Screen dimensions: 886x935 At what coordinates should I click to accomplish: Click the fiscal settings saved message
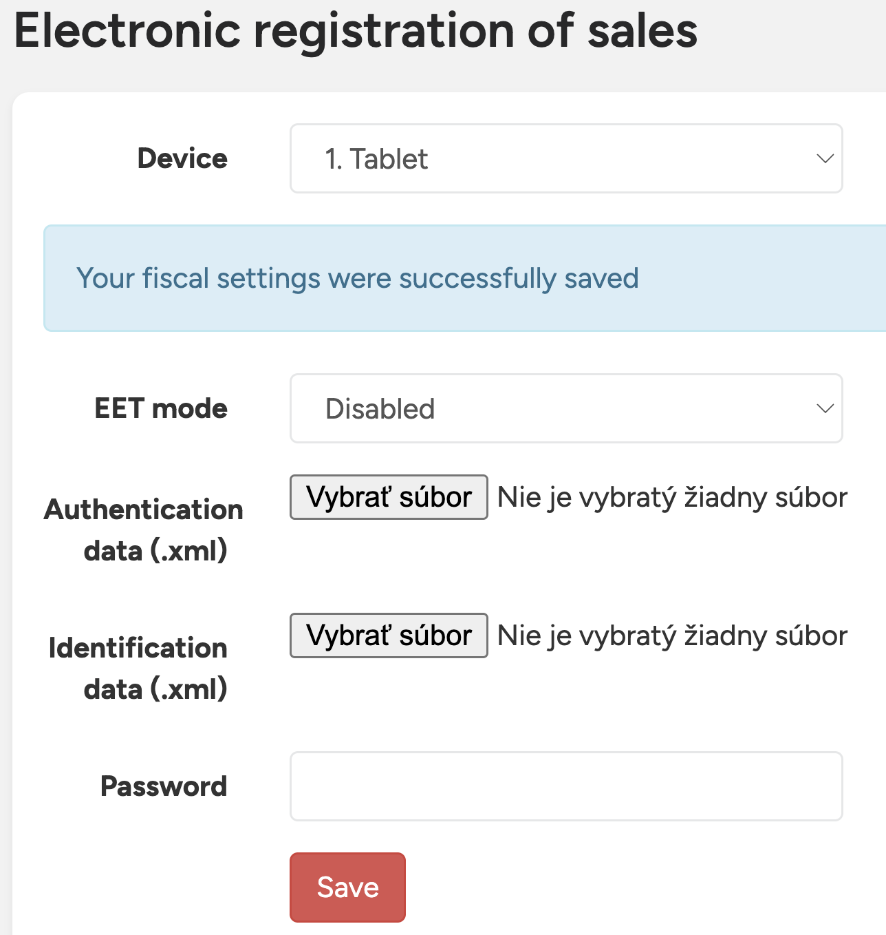pos(357,278)
